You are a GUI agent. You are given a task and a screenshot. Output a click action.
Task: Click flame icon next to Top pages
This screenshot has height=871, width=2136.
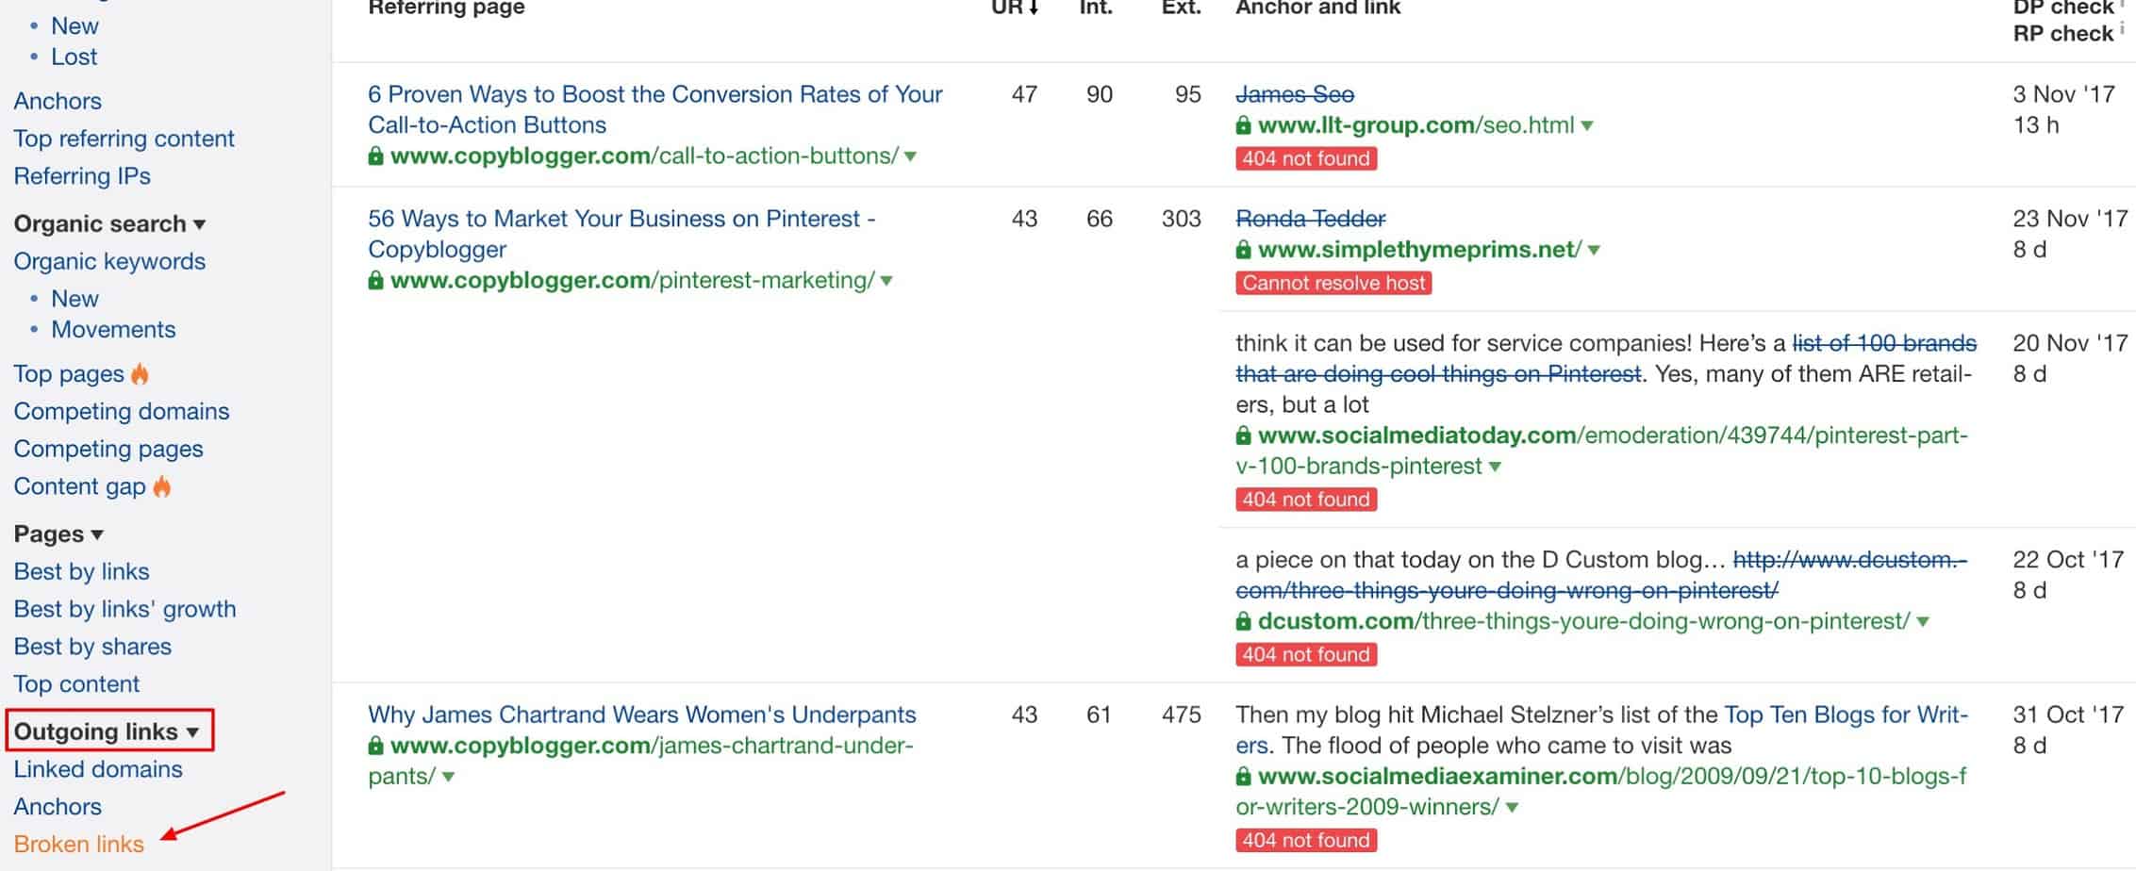(140, 374)
